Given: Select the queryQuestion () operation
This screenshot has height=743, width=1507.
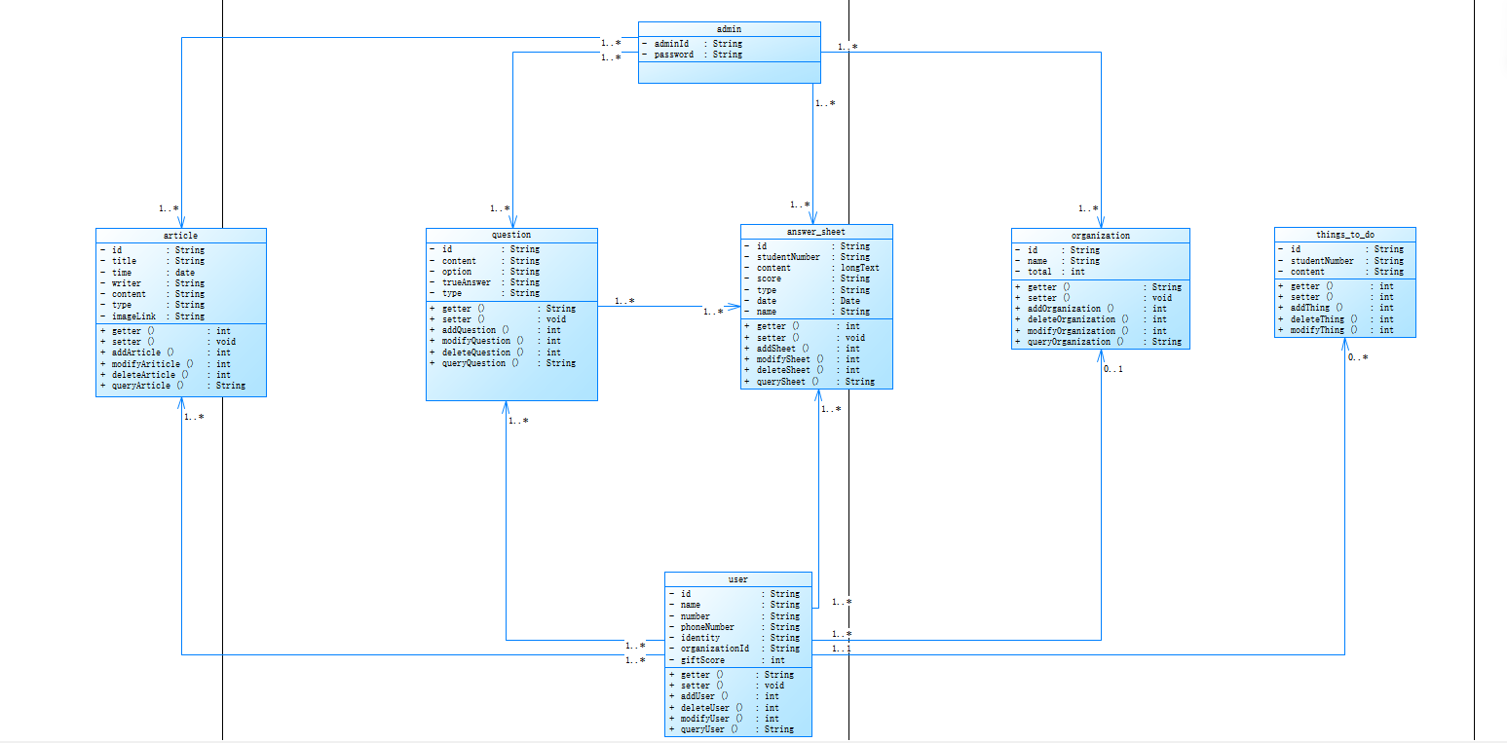Looking at the screenshot, I should click(x=503, y=363).
